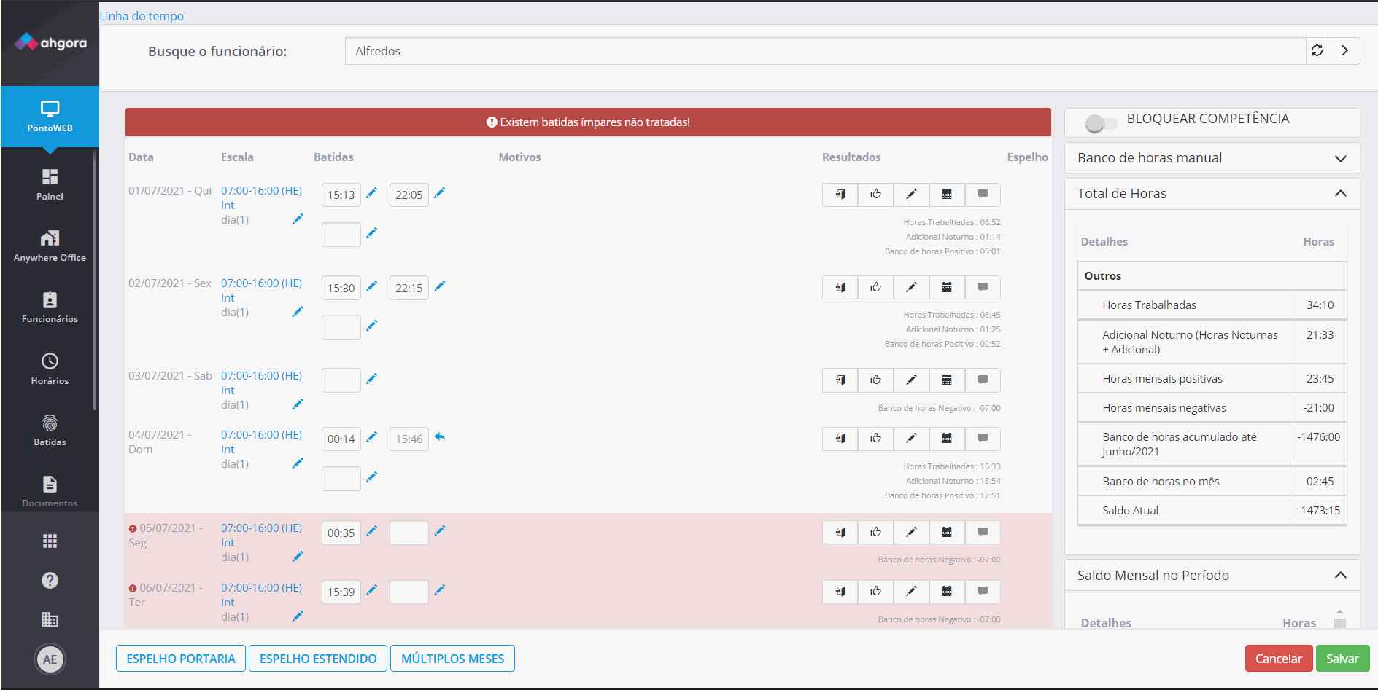Edit the schedule for 03/07/2021
1378x690 pixels.
tap(298, 404)
